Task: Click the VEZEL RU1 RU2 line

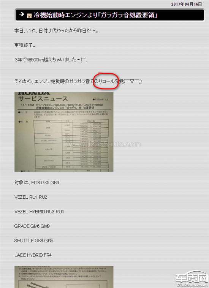Action: point(31,197)
